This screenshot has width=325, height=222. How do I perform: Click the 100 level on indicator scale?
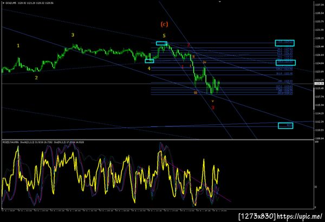tap(316, 142)
